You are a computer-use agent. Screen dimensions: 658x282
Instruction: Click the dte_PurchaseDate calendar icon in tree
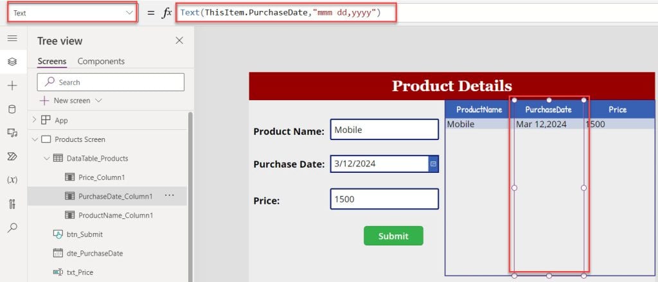[58, 253]
